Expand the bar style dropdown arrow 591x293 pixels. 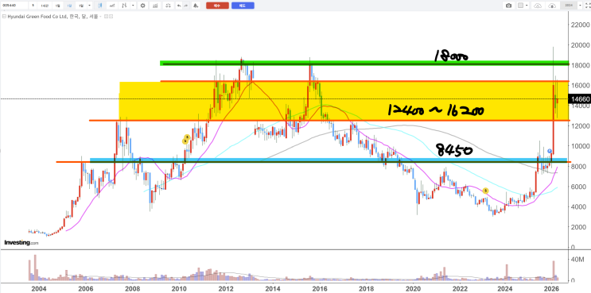[x=133, y=6]
